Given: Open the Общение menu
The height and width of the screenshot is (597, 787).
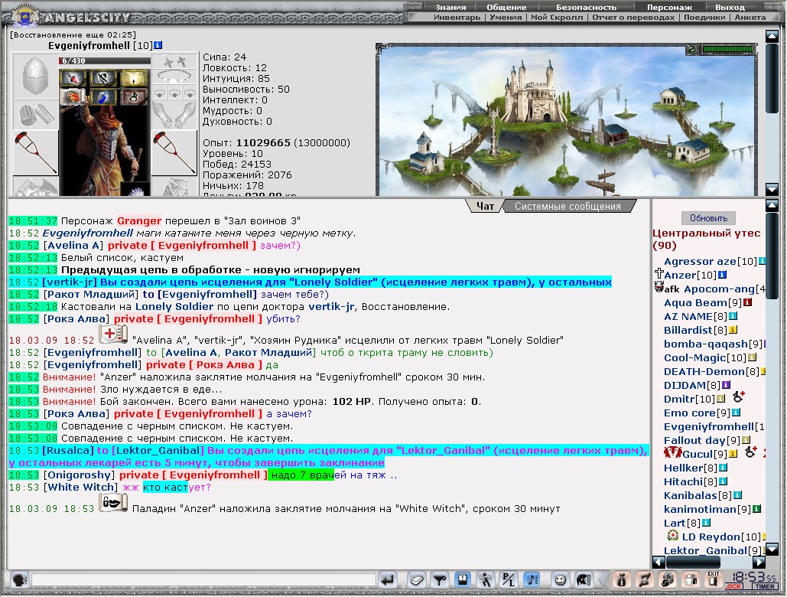Looking at the screenshot, I should click(506, 7).
